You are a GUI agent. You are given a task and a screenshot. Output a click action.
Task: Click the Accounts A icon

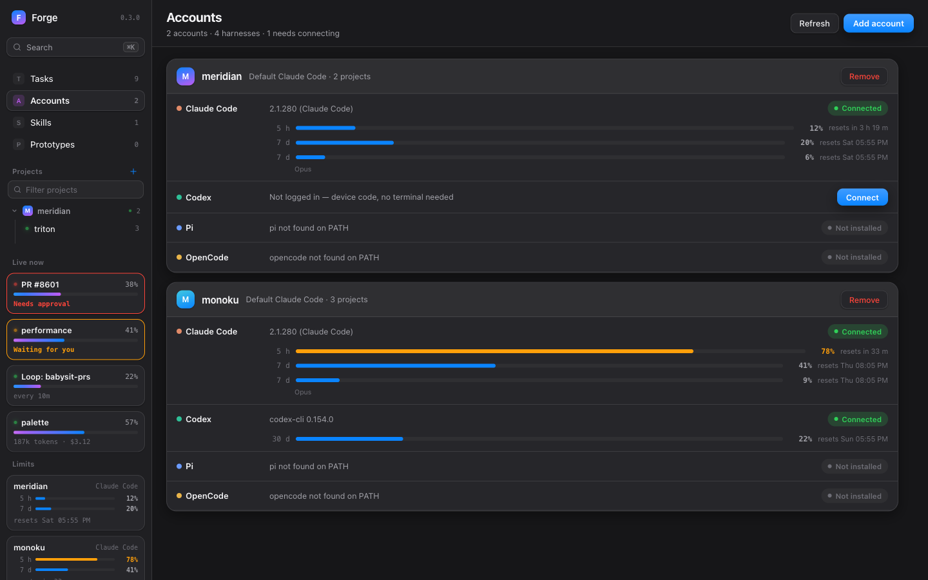coord(19,101)
